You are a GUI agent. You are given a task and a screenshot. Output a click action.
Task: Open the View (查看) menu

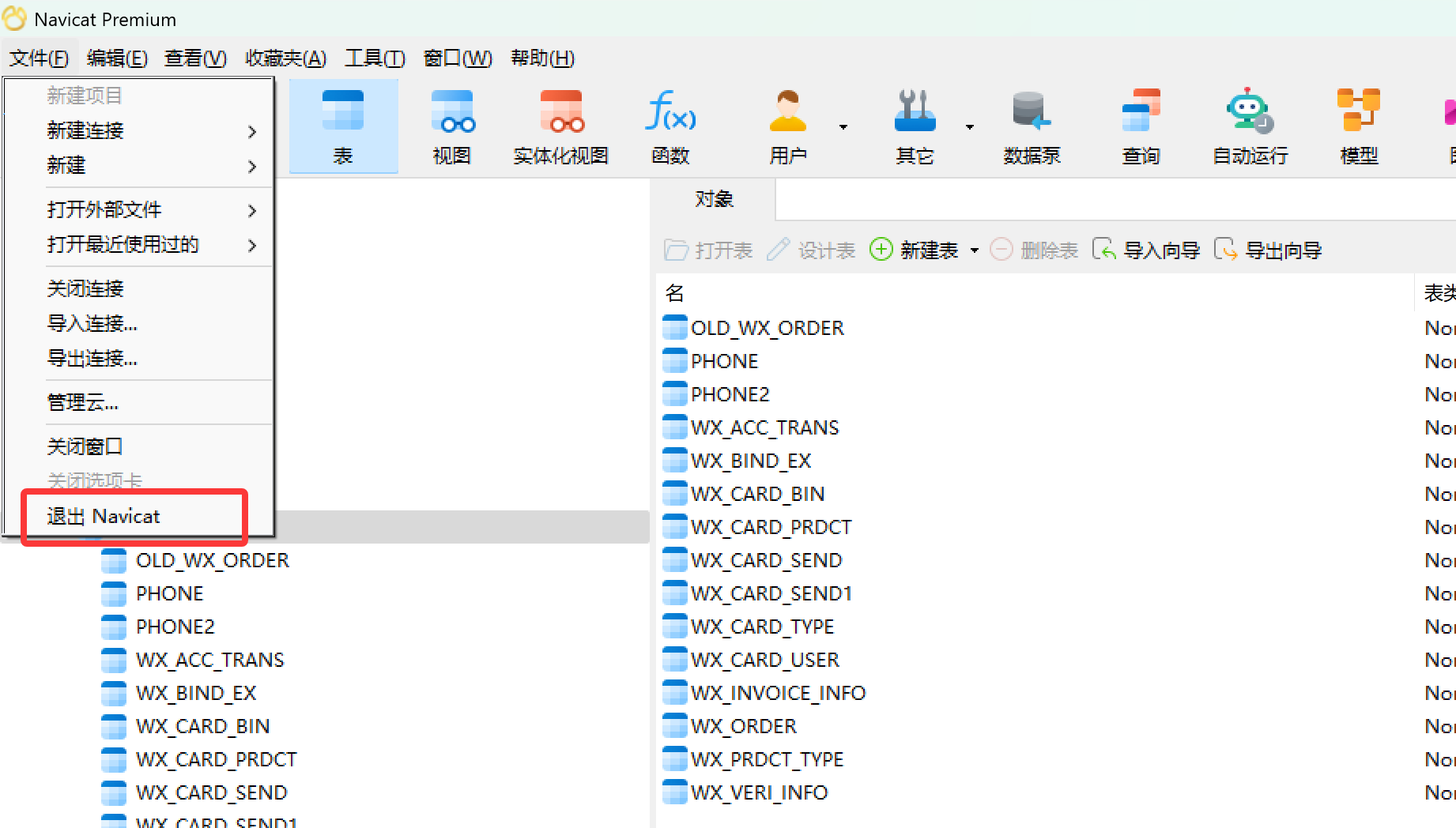click(195, 58)
